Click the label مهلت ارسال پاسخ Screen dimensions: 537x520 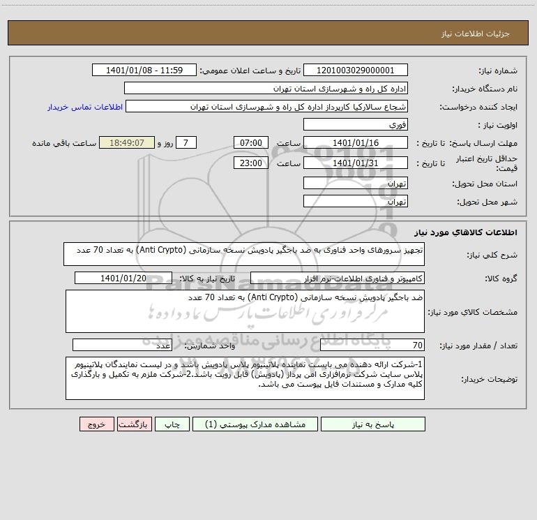pyautogui.click(x=483, y=143)
